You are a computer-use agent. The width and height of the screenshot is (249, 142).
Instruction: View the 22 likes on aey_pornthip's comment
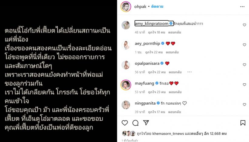click(154, 52)
